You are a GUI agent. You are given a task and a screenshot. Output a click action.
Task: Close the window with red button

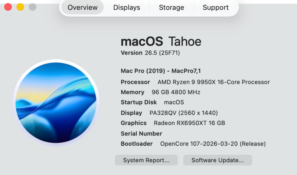click(x=8, y=7)
